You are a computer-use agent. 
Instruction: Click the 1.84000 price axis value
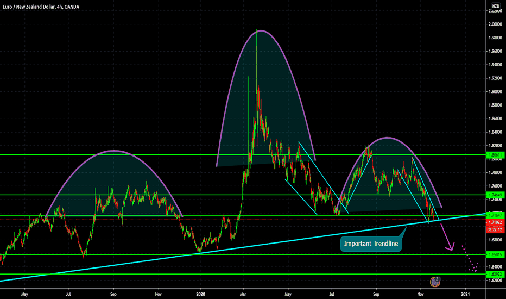pyautogui.click(x=495, y=132)
